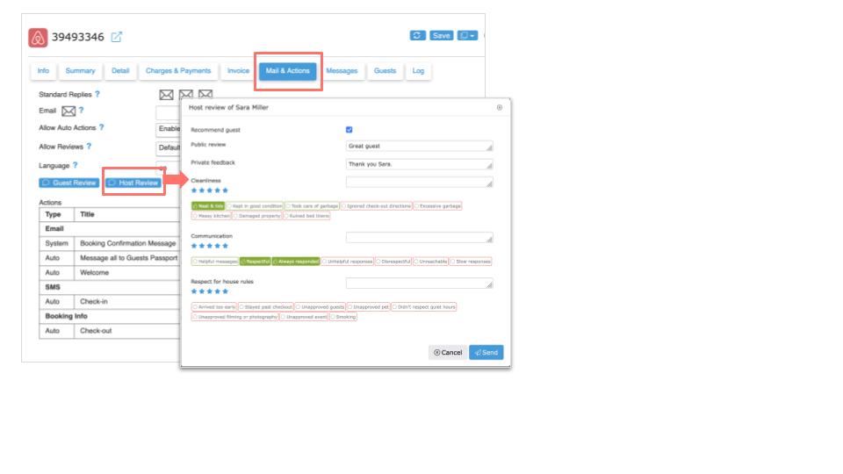
Task: Open booking 39493346 in external link
Action: click(117, 37)
